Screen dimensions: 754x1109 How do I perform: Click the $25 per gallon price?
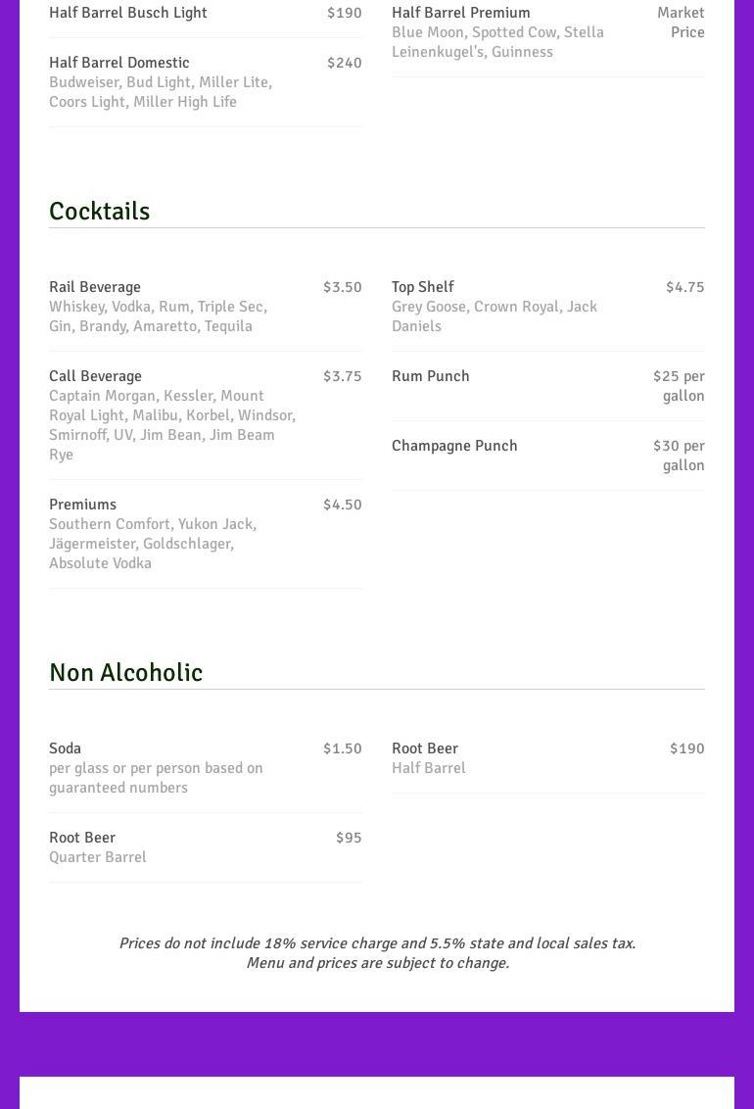[680, 386]
